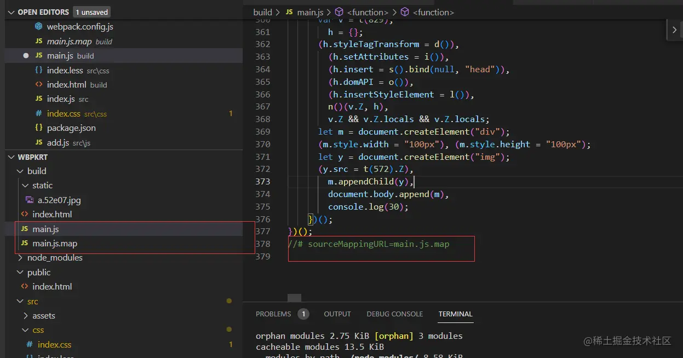Click unsaved dot beside main.js build
This screenshot has width=683, height=358.
(26, 56)
